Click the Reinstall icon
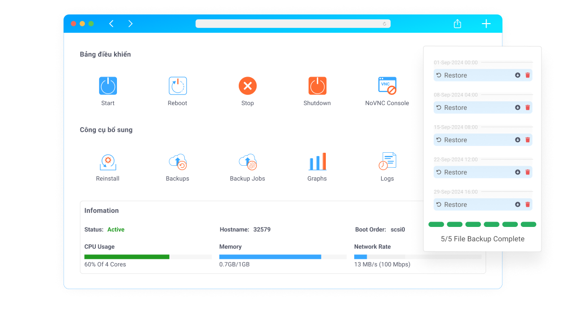The width and height of the screenshot is (566, 318). pyautogui.click(x=108, y=161)
